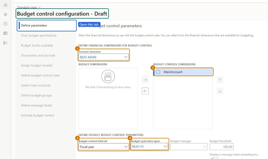Screen dimensions: 268x159
Task: Open the Define budget control rules tab
Action: (40, 75)
